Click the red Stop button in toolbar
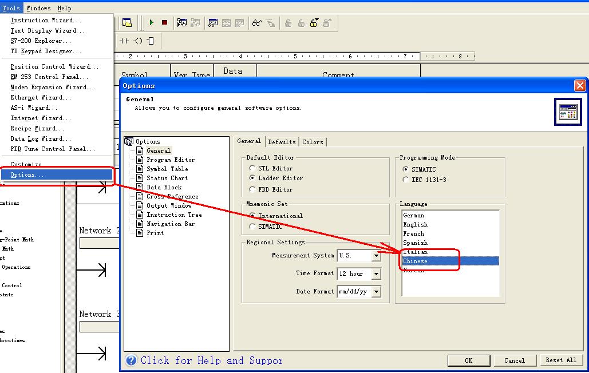This screenshot has height=373, width=589. click(x=164, y=23)
